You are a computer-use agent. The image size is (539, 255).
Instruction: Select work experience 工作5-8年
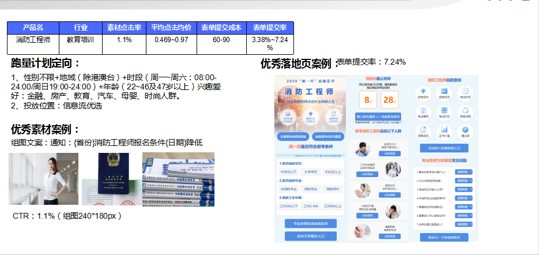coord(310,206)
